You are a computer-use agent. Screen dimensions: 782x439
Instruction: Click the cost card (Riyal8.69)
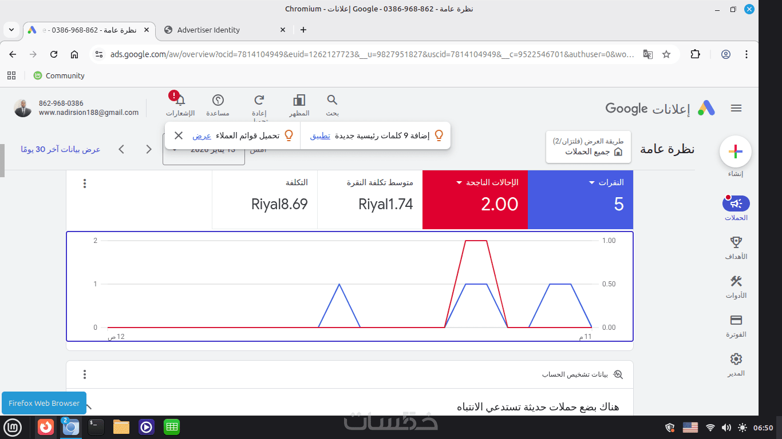click(264, 199)
